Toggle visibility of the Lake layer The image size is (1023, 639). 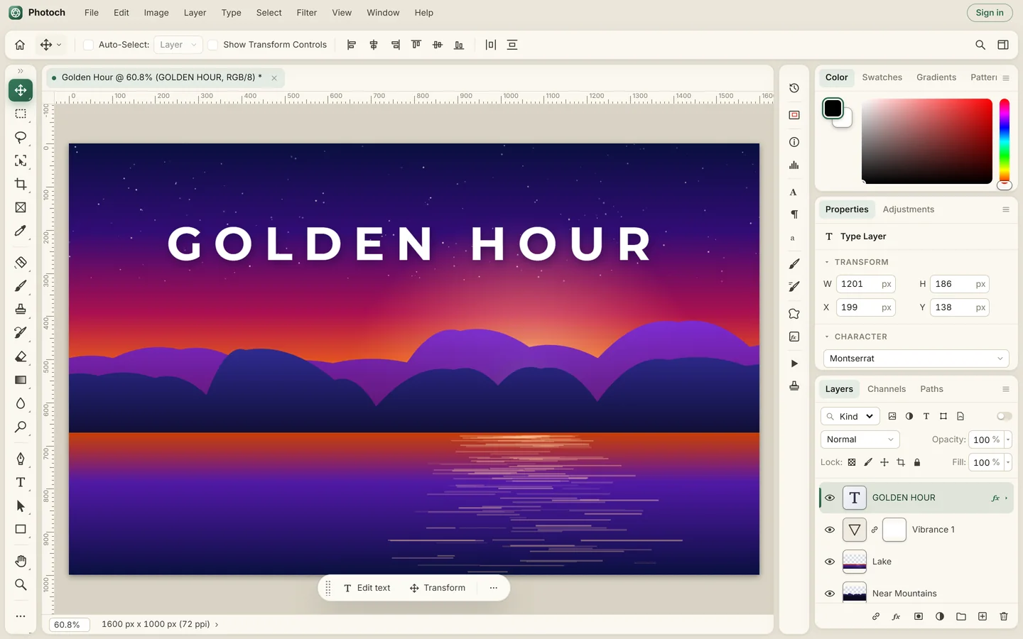click(830, 562)
